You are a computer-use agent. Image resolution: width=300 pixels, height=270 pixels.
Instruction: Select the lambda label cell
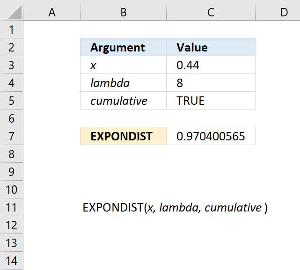124,83
